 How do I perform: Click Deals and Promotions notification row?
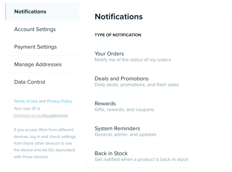pyautogui.click(x=163, y=81)
